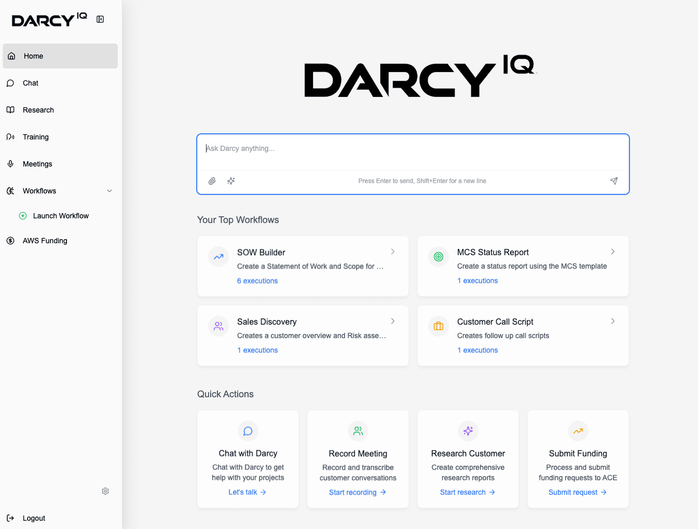Click the SOW Builder trend icon
698x529 pixels.
pos(218,257)
